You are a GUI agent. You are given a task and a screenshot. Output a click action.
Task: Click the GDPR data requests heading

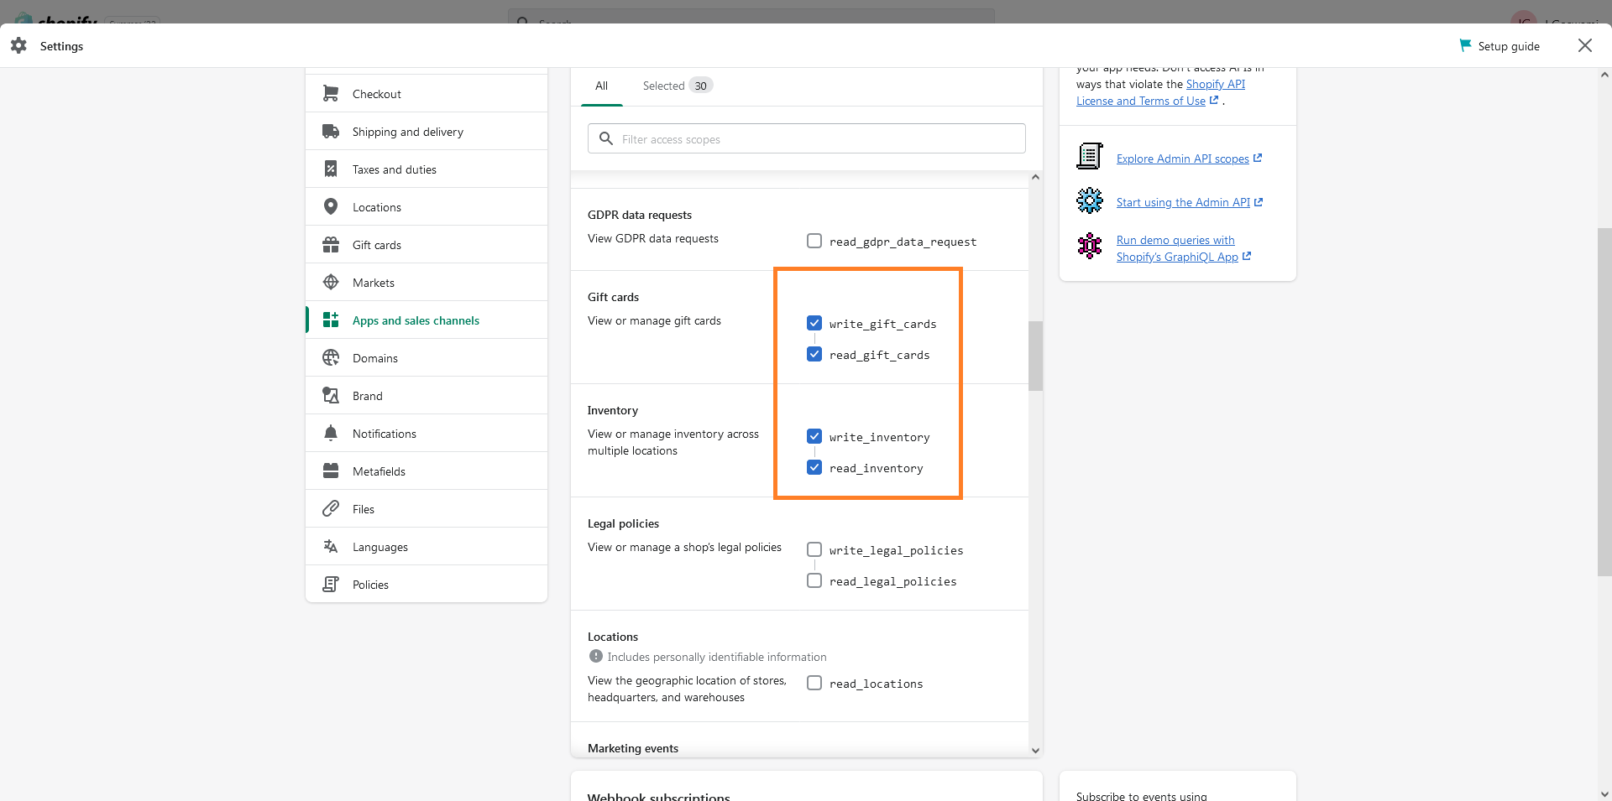pyautogui.click(x=640, y=215)
